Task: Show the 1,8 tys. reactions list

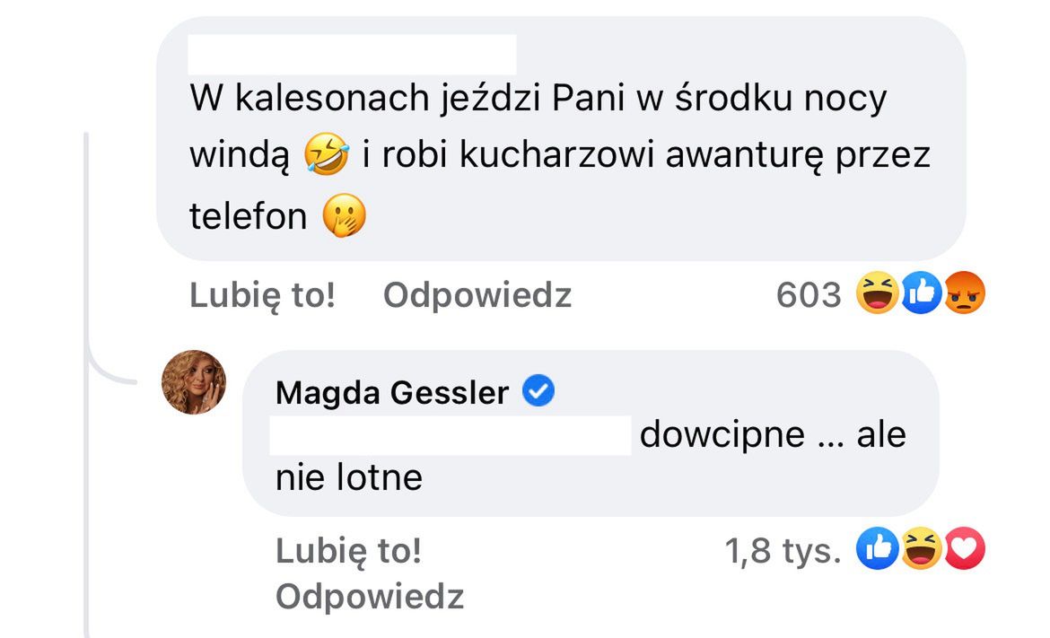Action: [783, 552]
